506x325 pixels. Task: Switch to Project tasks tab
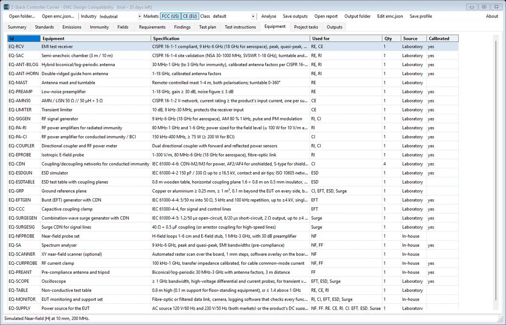pos(306,27)
